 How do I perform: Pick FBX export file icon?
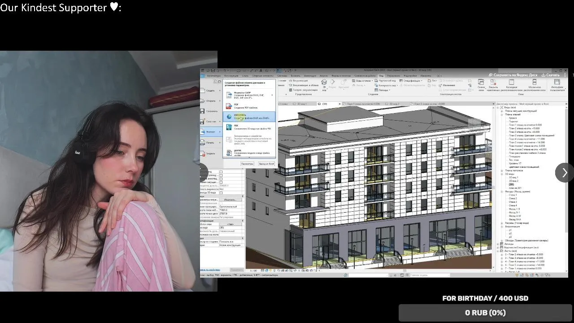pos(229,127)
